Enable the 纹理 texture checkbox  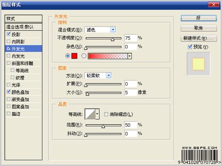[13, 77]
